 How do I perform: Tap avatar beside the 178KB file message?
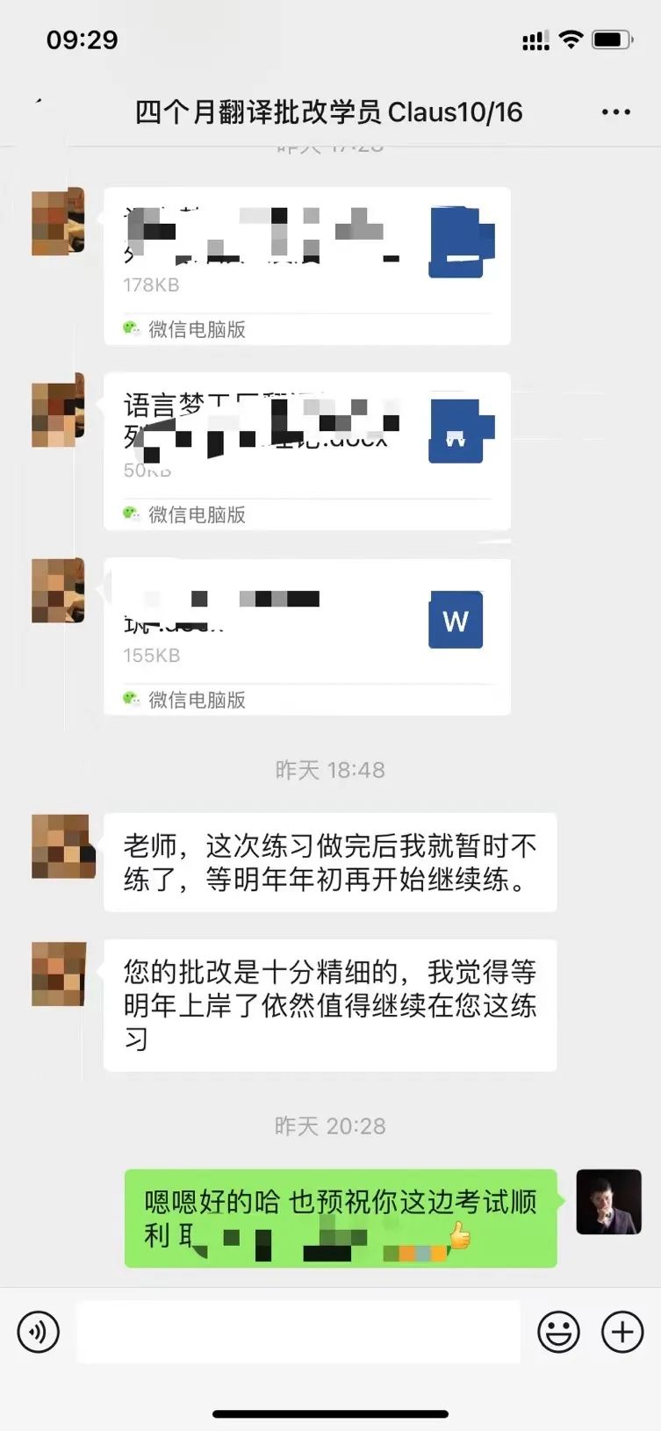pos(58,221)
